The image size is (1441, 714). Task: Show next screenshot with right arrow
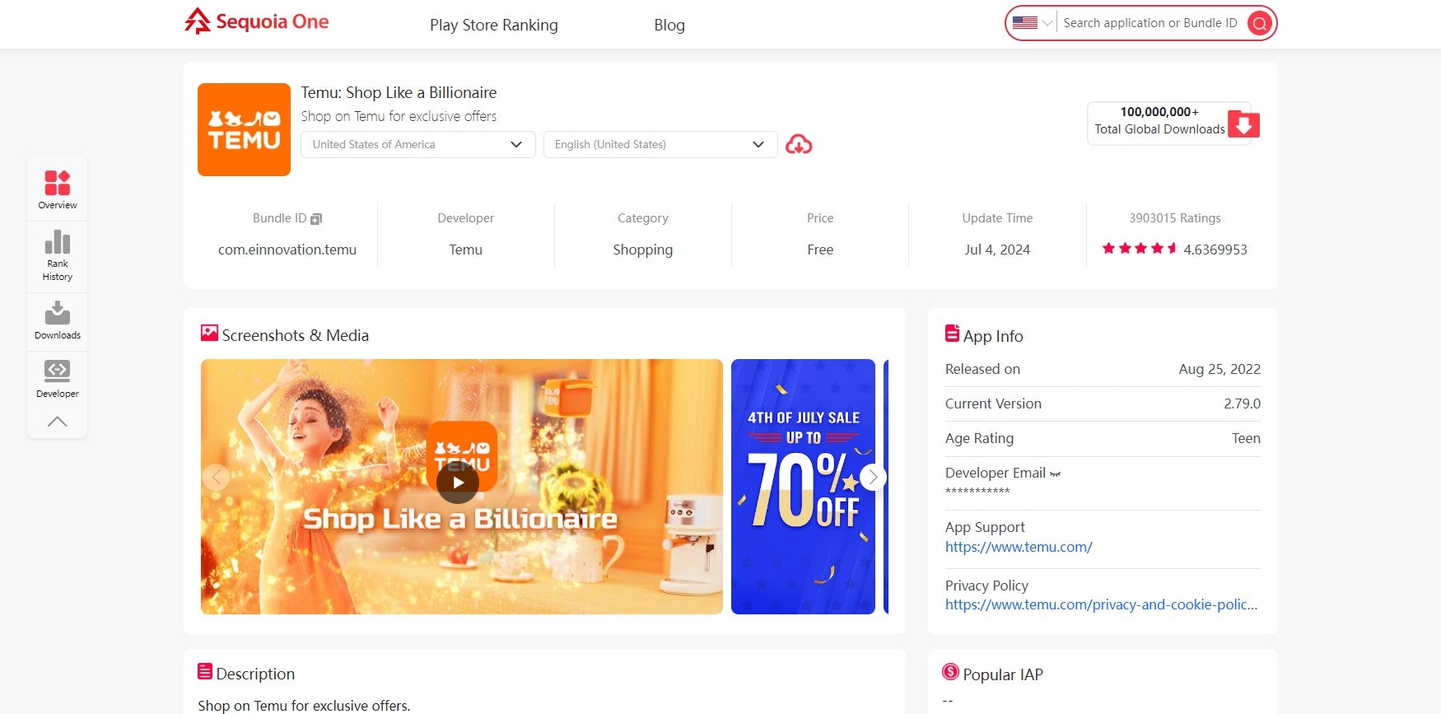click(x=874, y=477)
